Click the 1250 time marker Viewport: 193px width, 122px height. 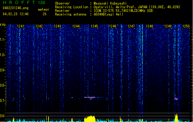[x=186, y=26]
